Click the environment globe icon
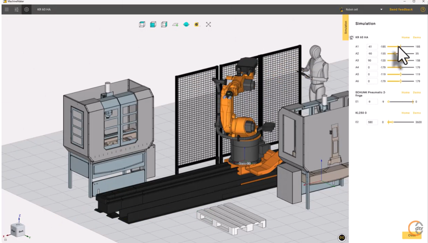This screenshot has width=428, height=243. click(186, 24)
